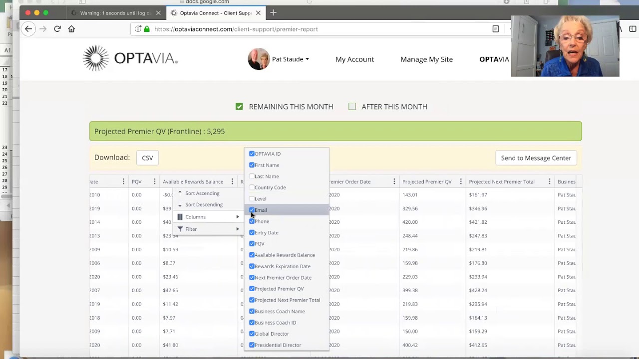Toggle reader view in the address bar

coord(496,29)
